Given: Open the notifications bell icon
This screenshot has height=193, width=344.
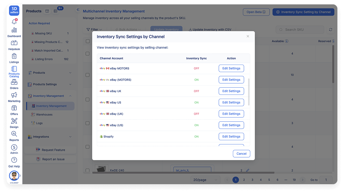Looking at the screenshot, I should 14,21.
